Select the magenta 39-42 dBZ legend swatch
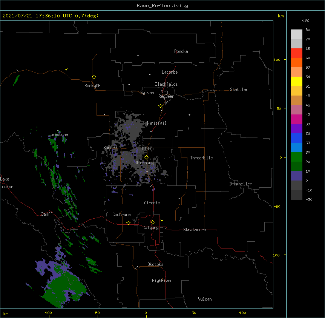325x318 pixels. tap(296, 119)
